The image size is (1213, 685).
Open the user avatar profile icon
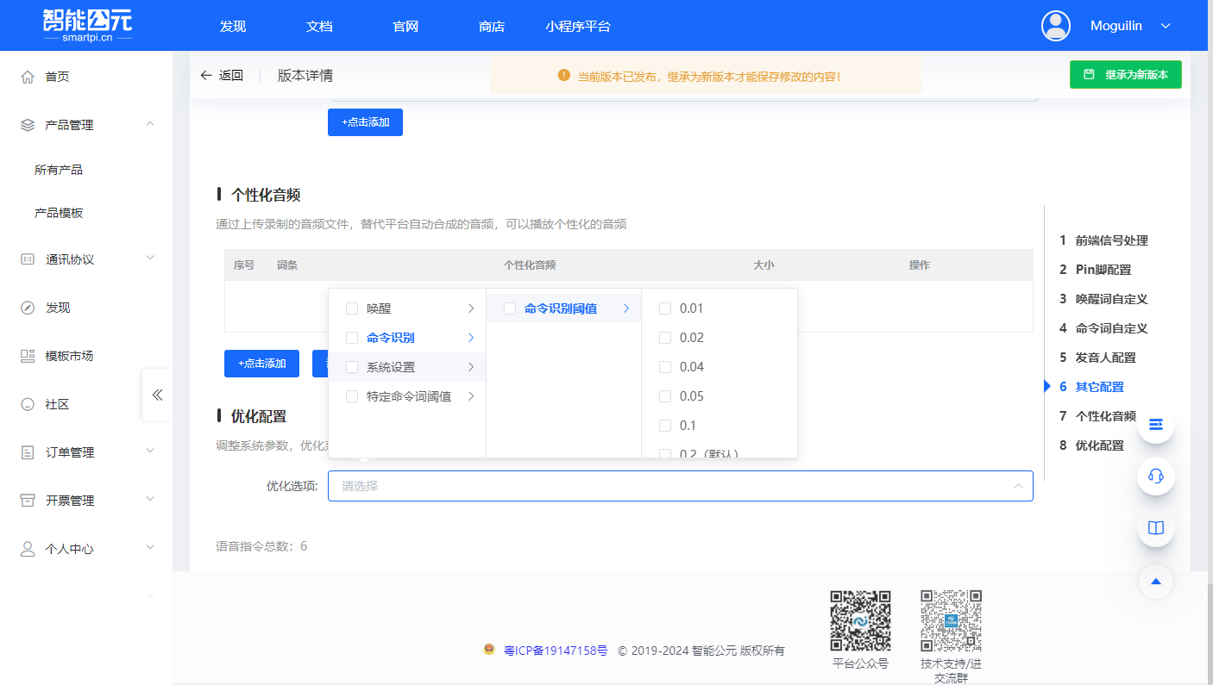coord(1055,25)
